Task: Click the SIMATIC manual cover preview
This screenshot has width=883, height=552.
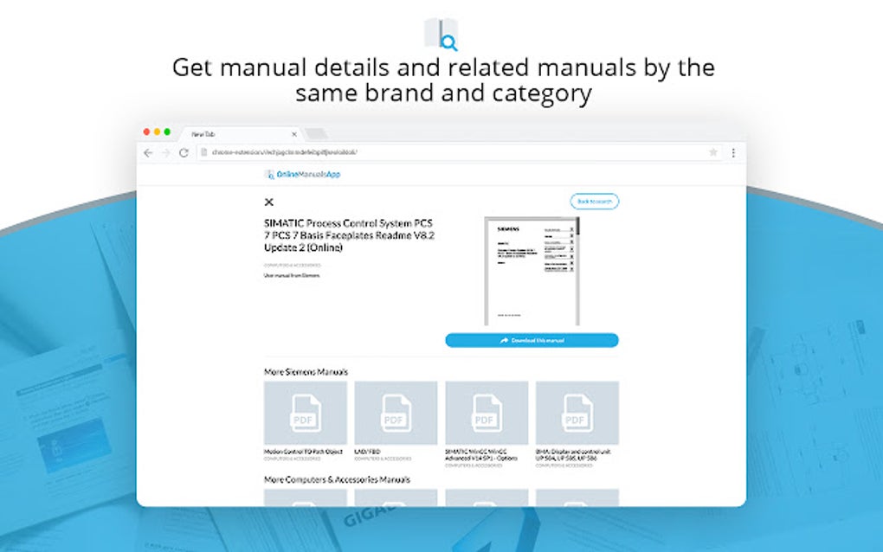Action: 532,268
